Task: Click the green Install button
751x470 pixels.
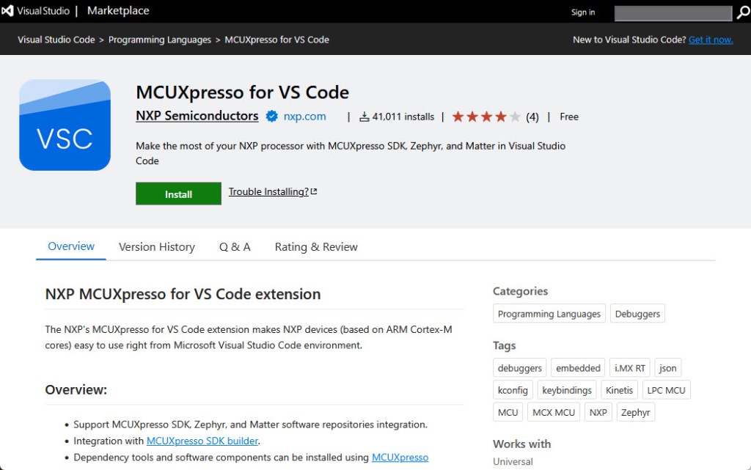Action: coord(177,194)
